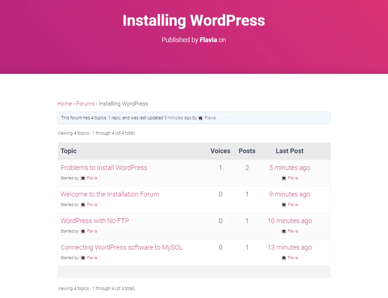This screenshot has width=388, height=298.
Task: Open topic Connecting WordPress software to MySQL
Action: click(122, 247)
